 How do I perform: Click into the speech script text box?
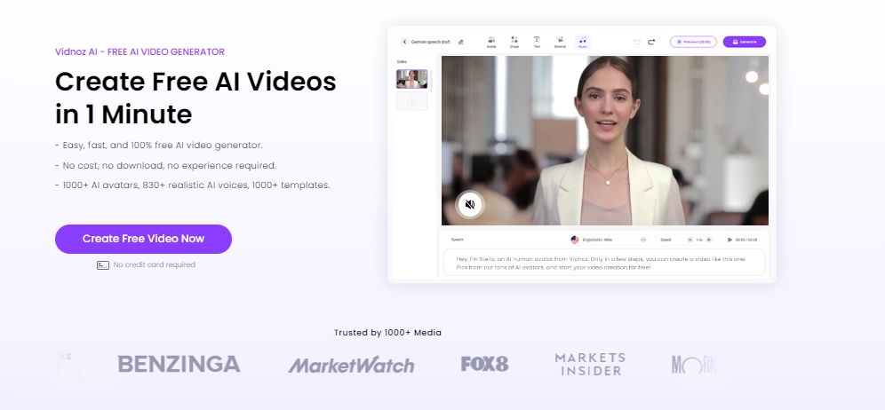[x=603, y=263]
